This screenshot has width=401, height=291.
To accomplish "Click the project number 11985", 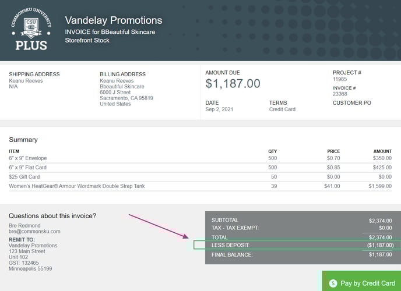I will point(340,79).
